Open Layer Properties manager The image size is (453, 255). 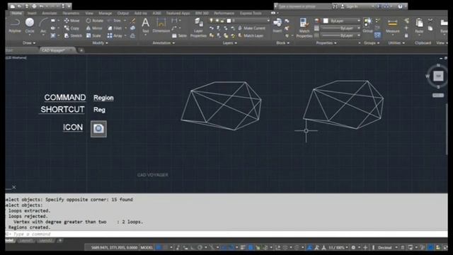[198, 28]
